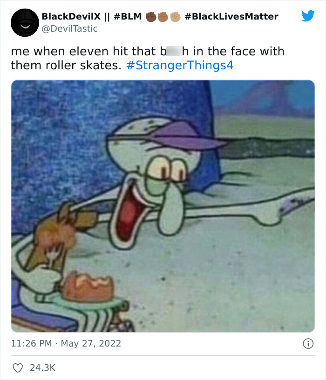View the 24.3K likes count
The image size is (326, 380).
(x=42, y=367)
